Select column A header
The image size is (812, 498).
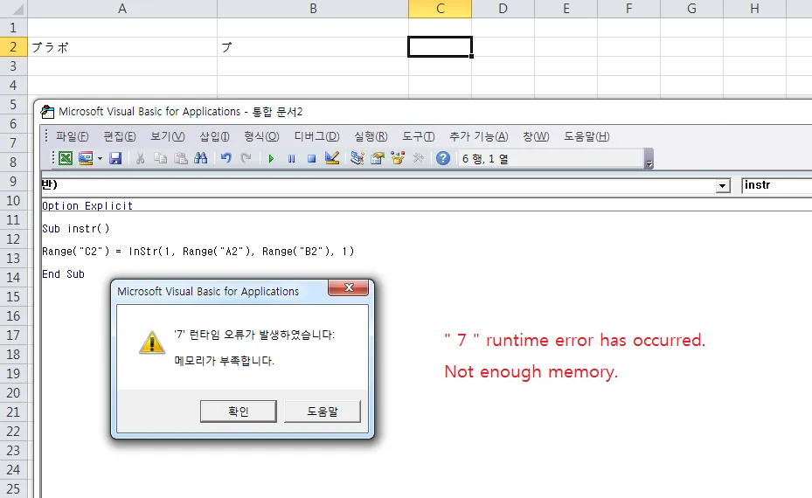pos(122,9)
